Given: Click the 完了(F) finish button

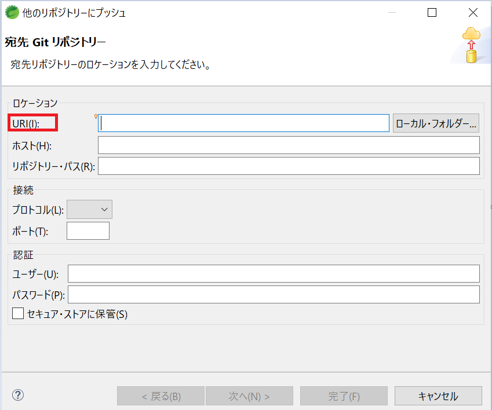Looking at the screenshot, I should coord(344,396).
